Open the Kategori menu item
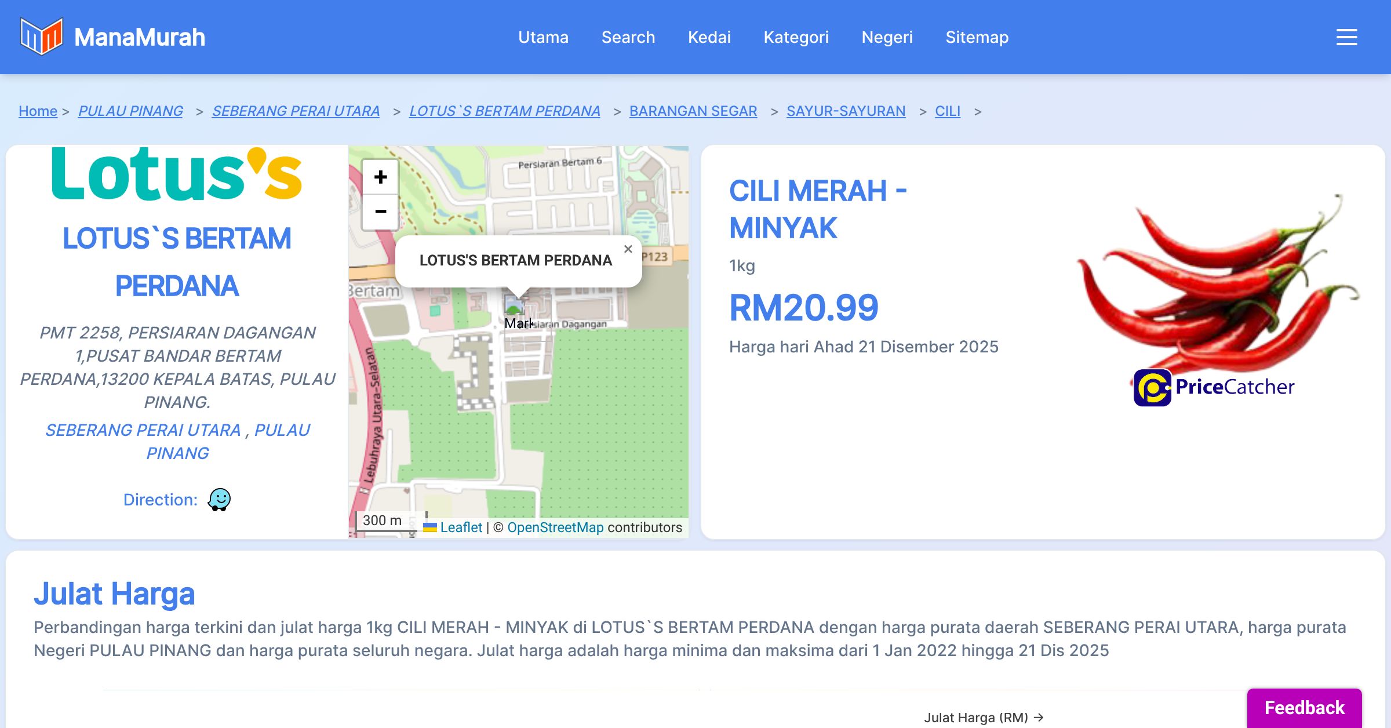 click(796, 37)
